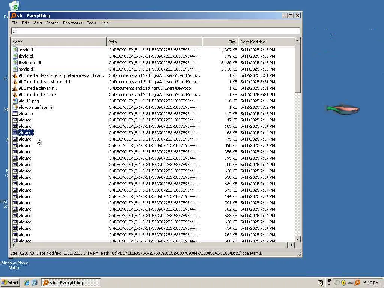Sort results by the Name column header
The image size is (384, 288).
click(x=58, y=42)
